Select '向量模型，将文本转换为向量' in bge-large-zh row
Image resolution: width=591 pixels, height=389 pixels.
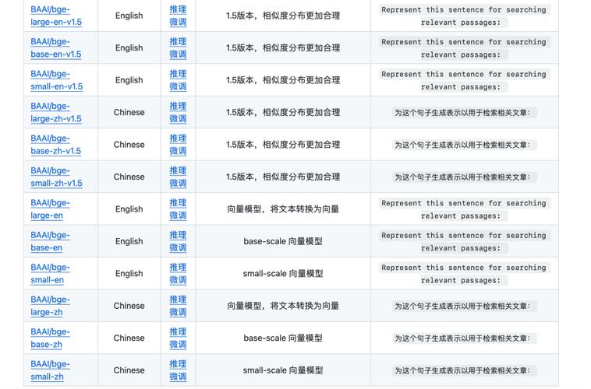(x=283, y=306)
